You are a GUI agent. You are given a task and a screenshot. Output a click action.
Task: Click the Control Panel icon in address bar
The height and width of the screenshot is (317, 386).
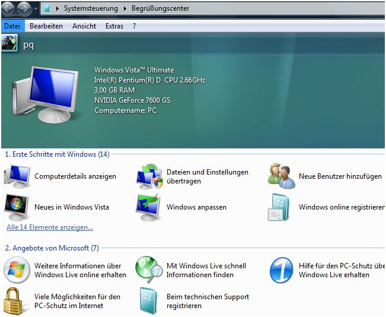tap(47, 8)
